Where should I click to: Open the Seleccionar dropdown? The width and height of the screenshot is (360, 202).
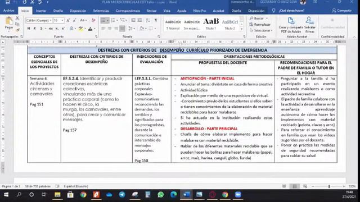(261, 30)
